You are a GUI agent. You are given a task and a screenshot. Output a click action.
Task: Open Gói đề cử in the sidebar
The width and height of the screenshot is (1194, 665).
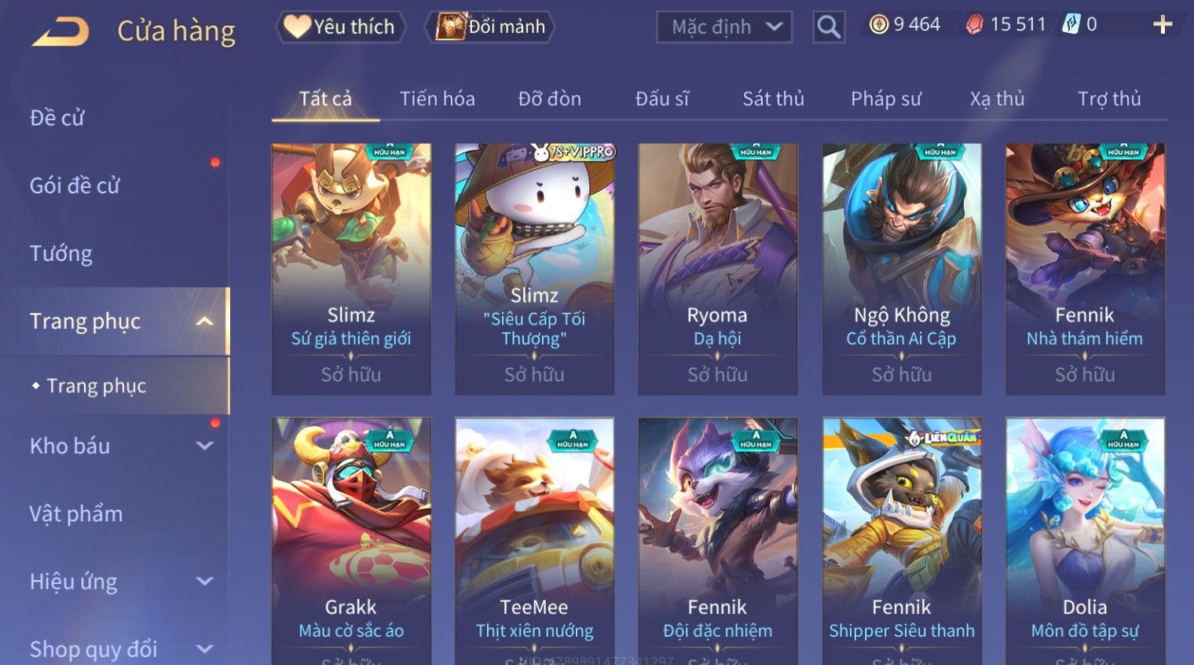(x=75, y=186)
